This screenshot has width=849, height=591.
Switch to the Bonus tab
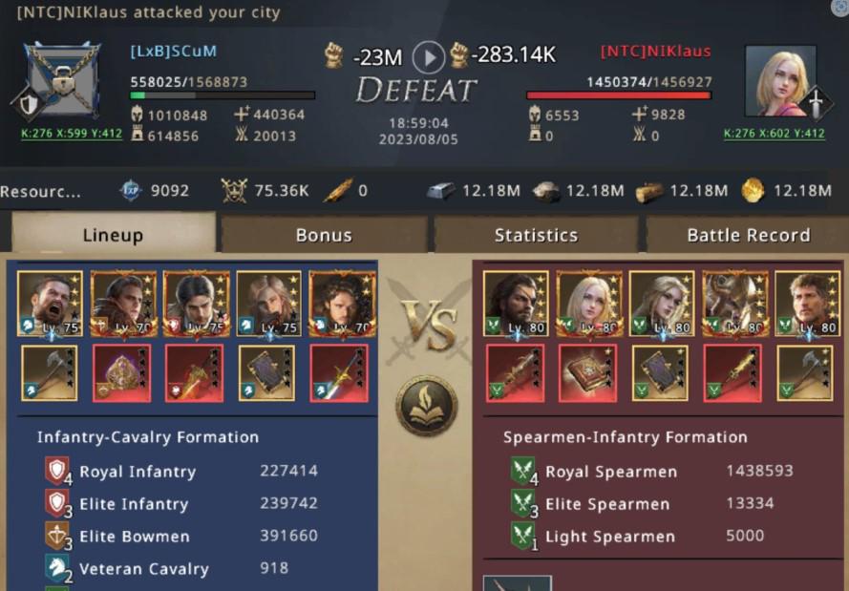pos(324,235)
